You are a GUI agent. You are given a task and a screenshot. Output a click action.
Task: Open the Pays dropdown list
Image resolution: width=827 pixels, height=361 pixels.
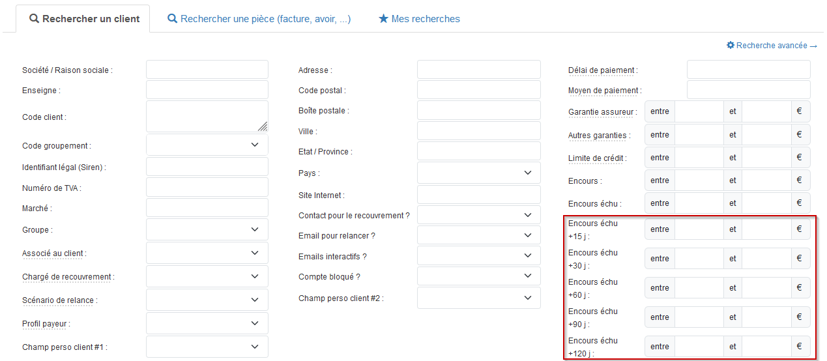(x=478, y=173)
